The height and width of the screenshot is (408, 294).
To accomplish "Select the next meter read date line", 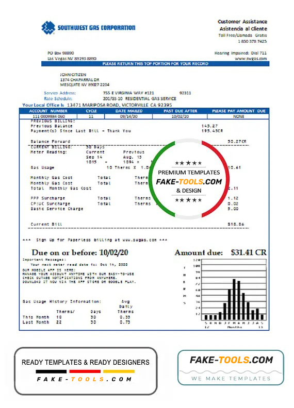I will click(79, 264).
